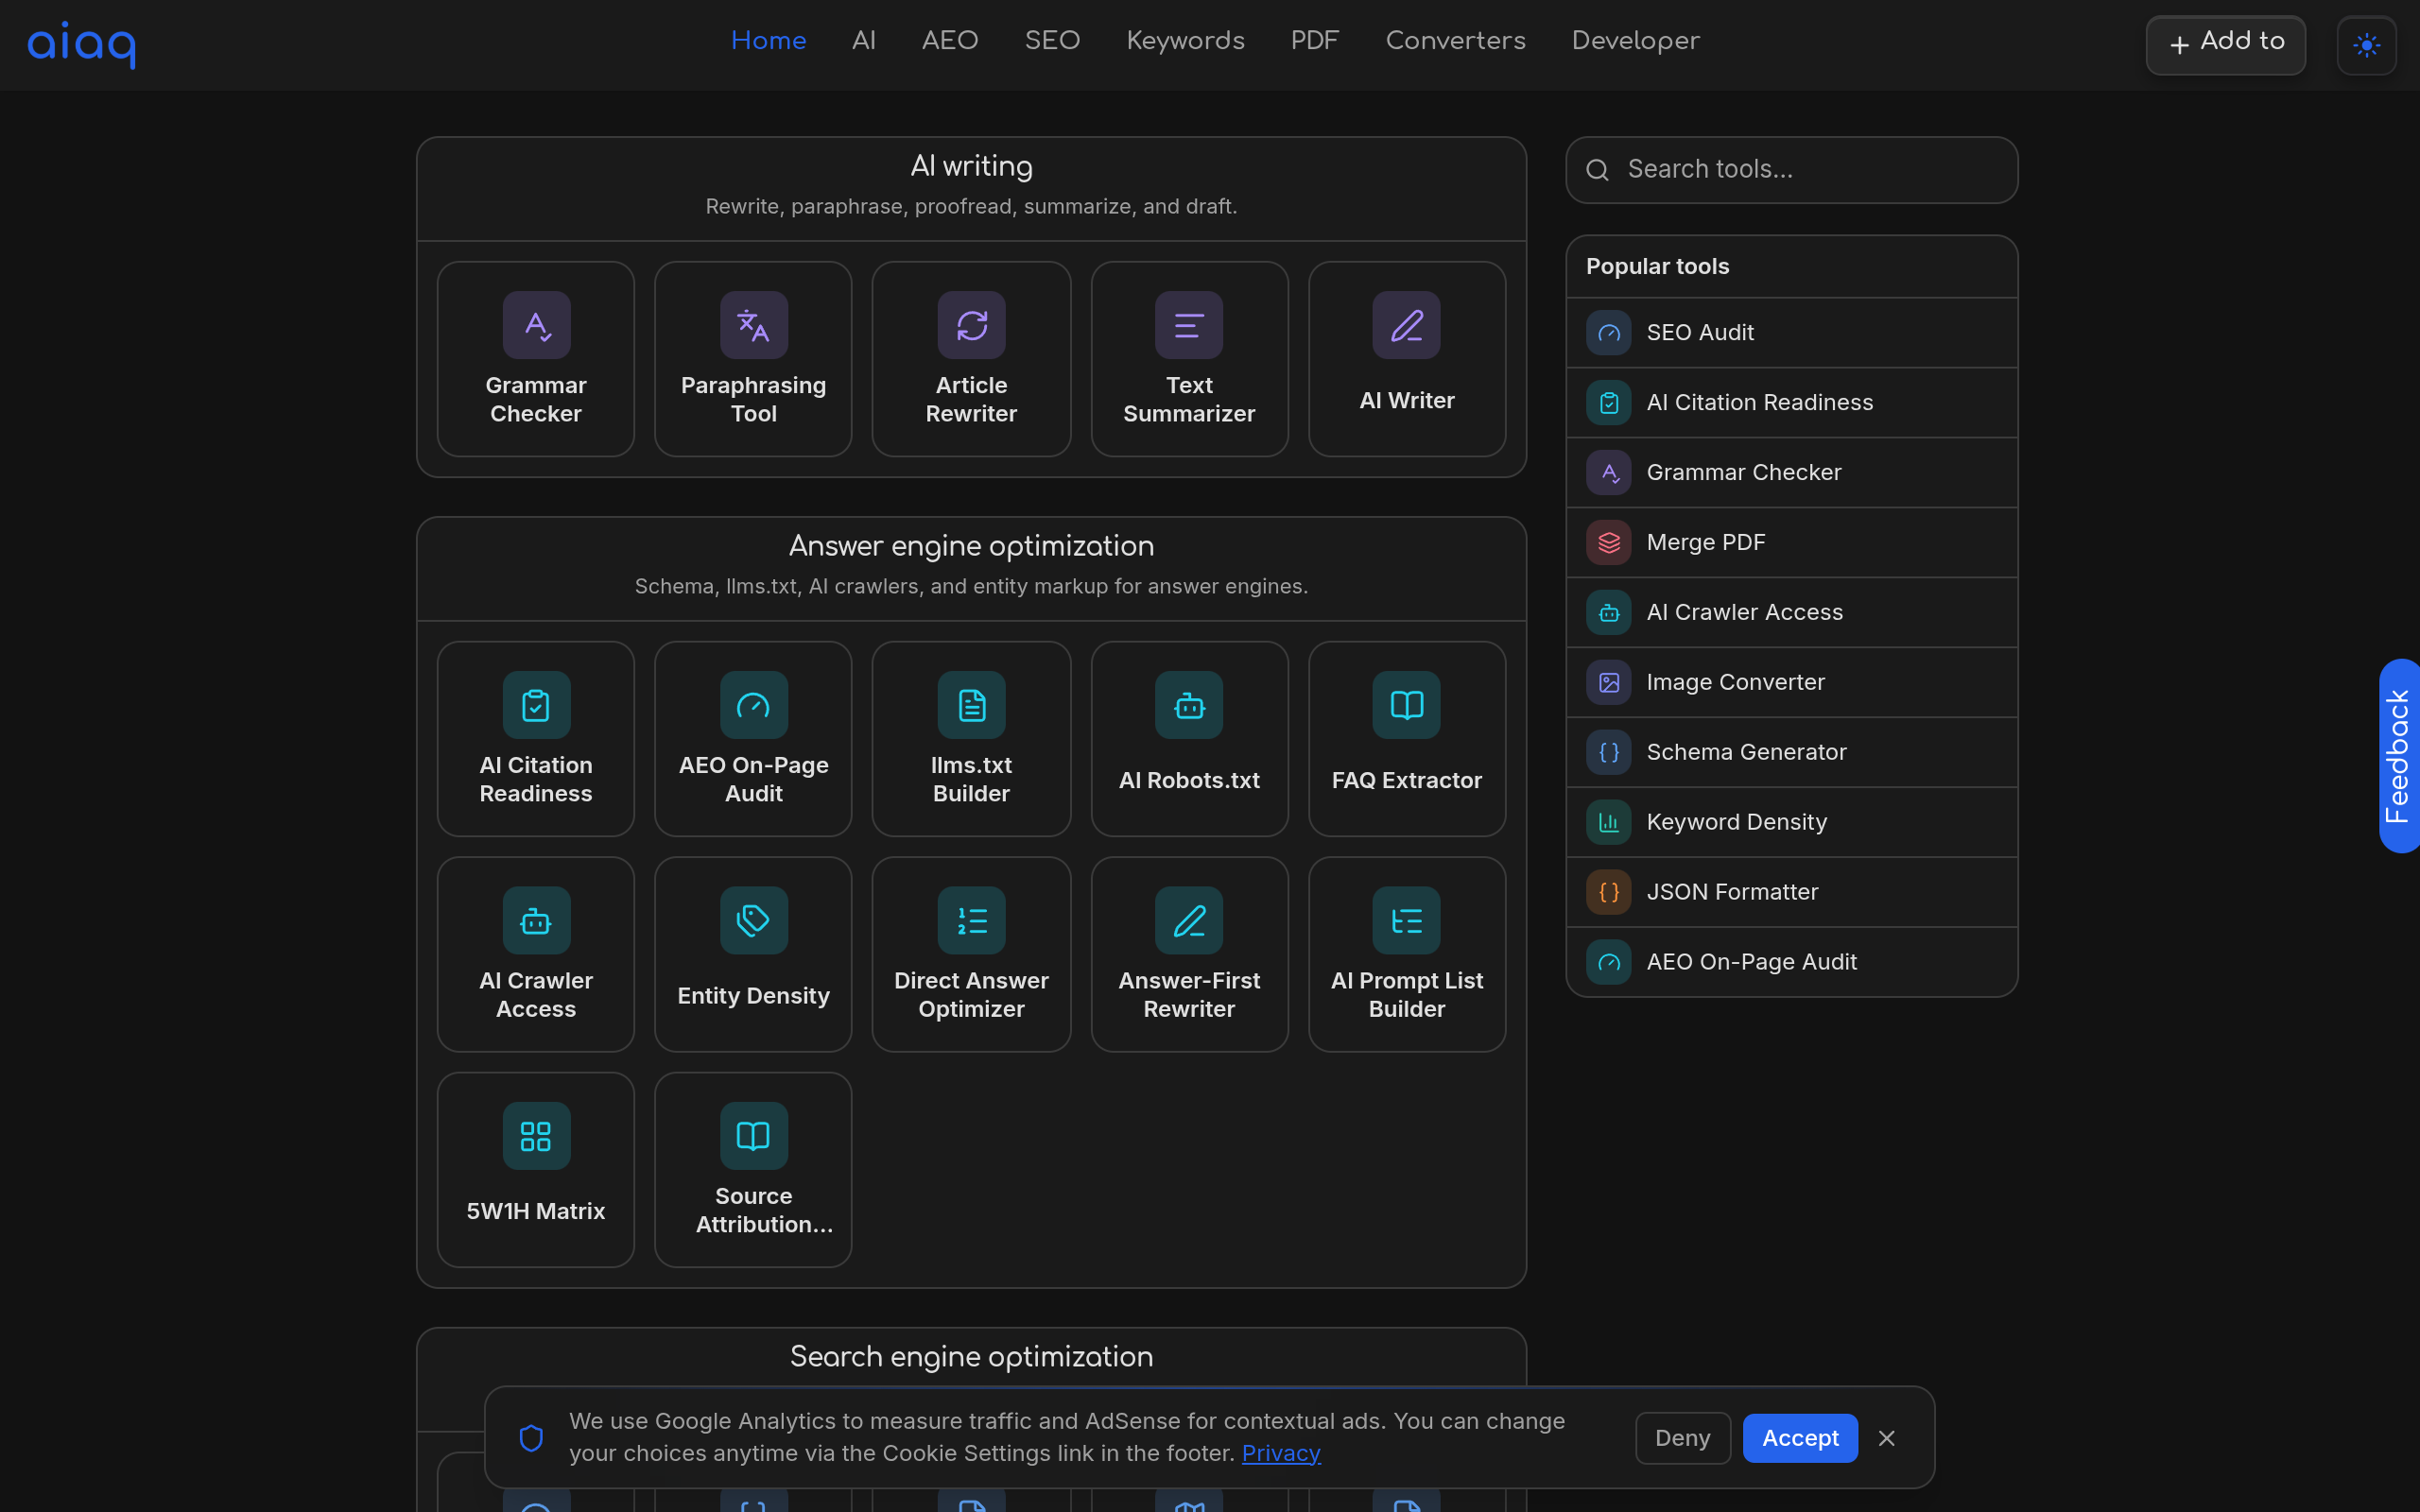Focus the Search tools input field
Screen dimensions: 2420x1512
[x=1791, y=170]
